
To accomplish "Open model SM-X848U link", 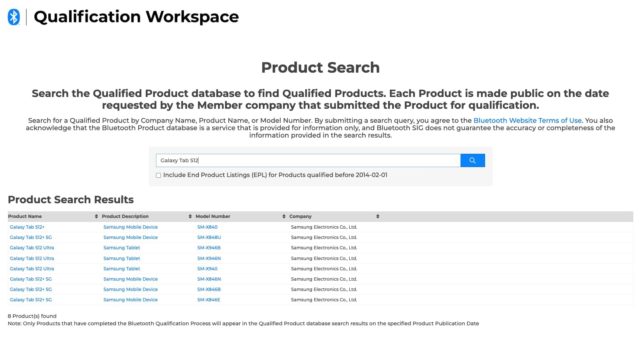I will 209,238.
